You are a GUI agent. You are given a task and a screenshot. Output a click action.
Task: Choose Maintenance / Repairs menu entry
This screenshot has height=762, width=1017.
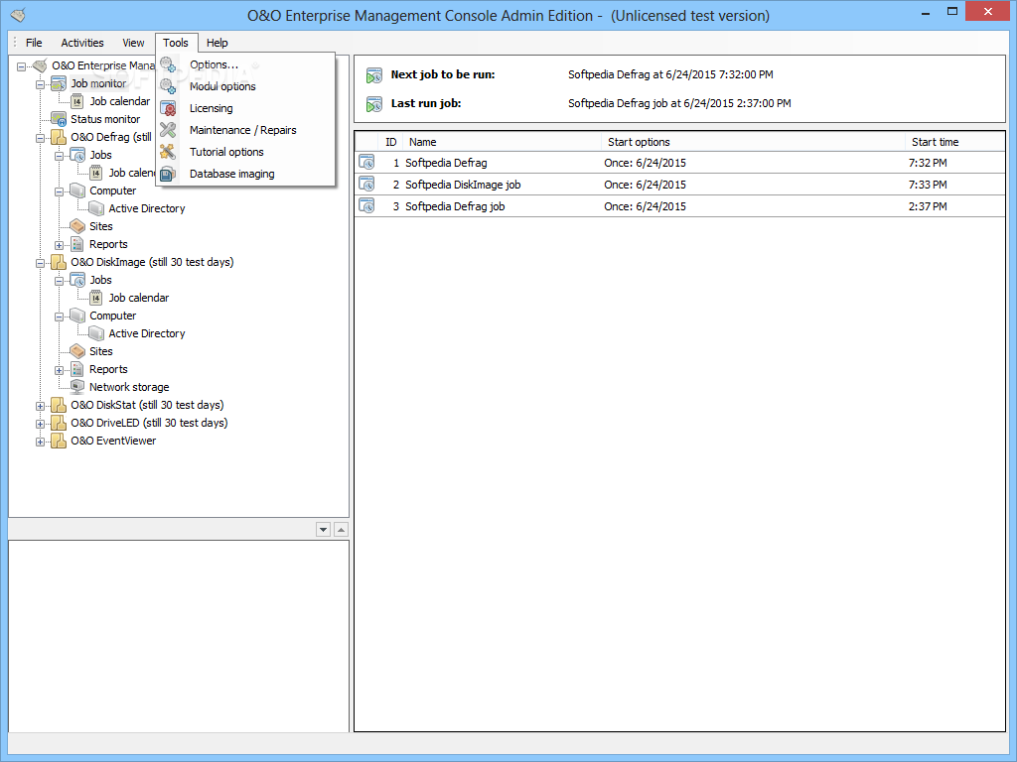click(243, 130)
